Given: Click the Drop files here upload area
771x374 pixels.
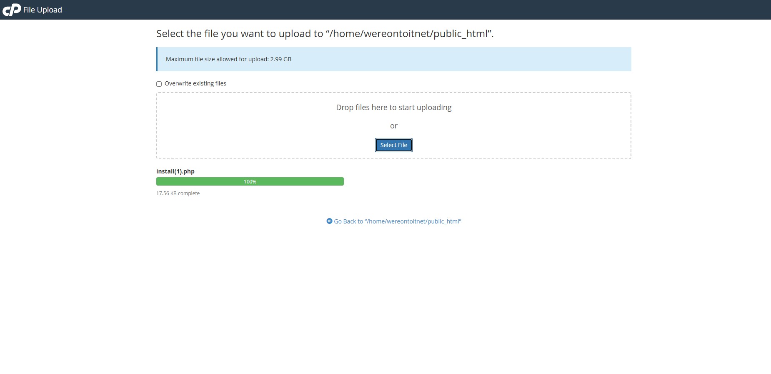Looking at the screenshot, I should tap(394, 126).
